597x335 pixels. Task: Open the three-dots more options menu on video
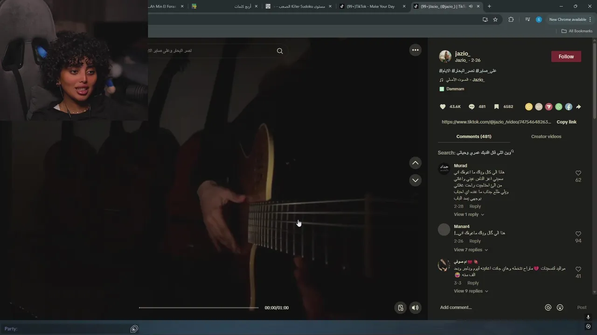tap(415, 50)
